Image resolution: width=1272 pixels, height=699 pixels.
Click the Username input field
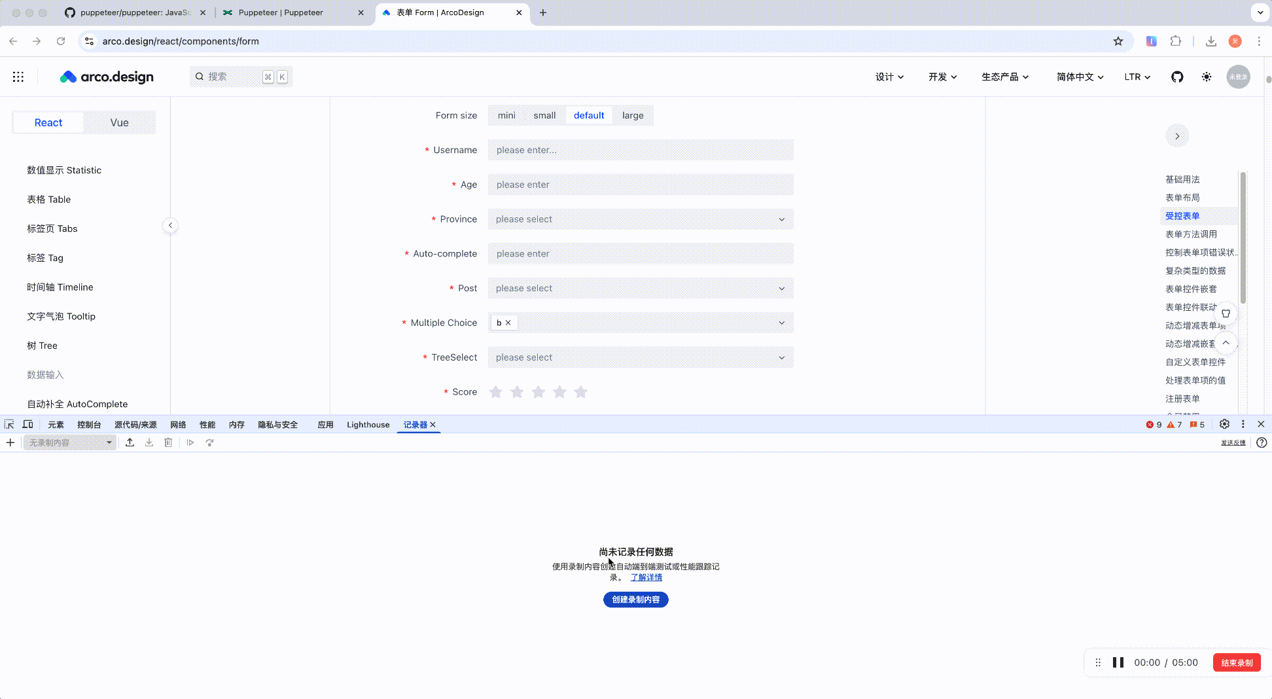pos(641,150)
